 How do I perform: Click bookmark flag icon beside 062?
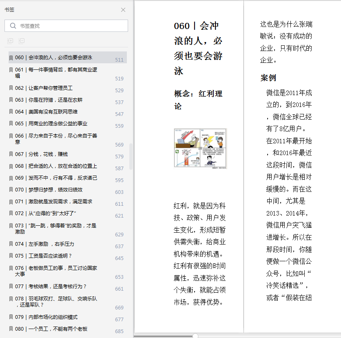pos(11,88)
